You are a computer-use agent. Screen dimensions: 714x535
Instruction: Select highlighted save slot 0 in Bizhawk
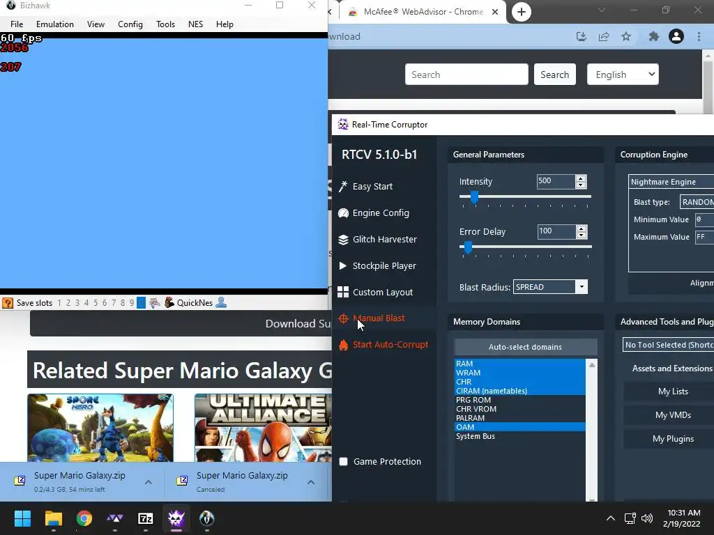141,303
